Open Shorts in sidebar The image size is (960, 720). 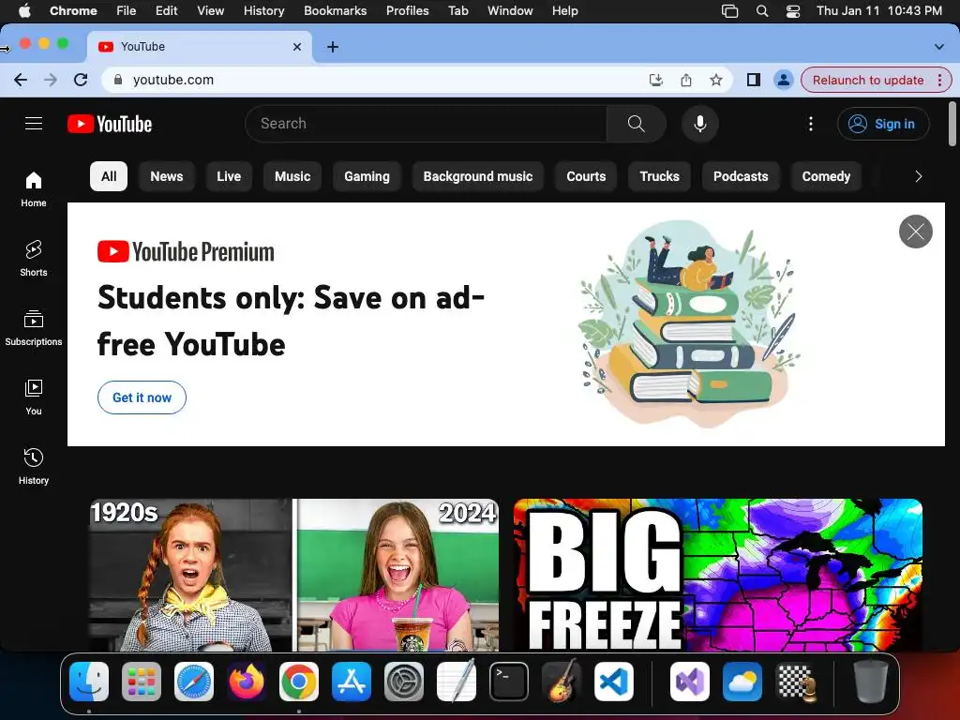point(34,259)
